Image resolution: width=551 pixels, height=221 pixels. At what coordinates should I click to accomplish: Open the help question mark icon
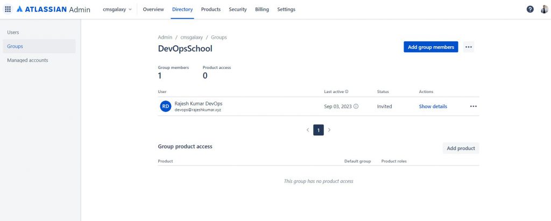pyautogui.click(x=530, y=9)
